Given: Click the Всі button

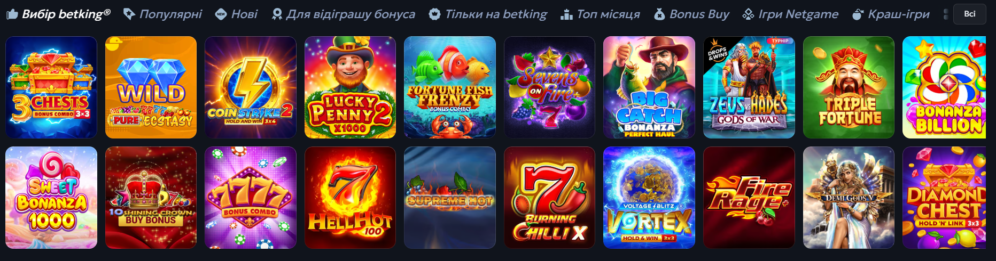Looking at the screenshot, I should [970, 14].
